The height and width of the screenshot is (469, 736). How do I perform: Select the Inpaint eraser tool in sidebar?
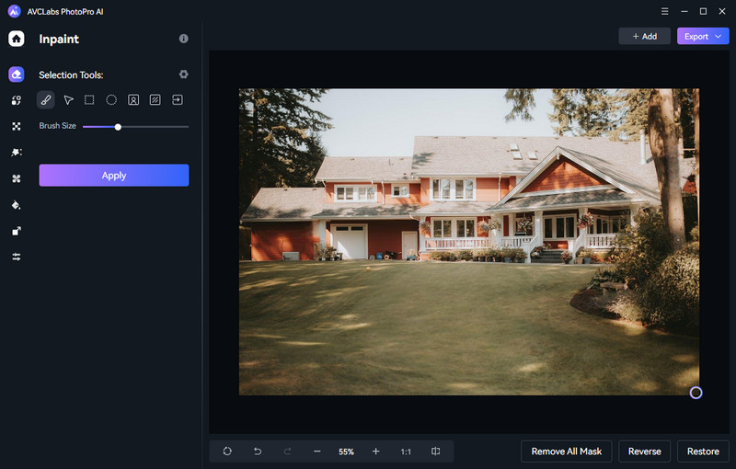(17, 74)
